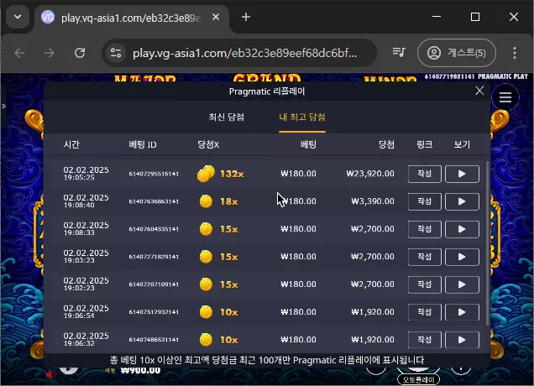The width and height of the screenshot is (534, 386).
Task: Play replay of the 19:08:33 win
Action: (462, 229)
